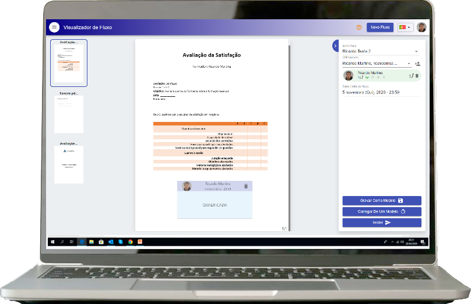Delete Ricardo Martins from the signer list

(x=417, y=76)
